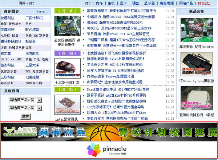Open article 工业设计之王 AOC 913Fw

(x=115, y=65)
